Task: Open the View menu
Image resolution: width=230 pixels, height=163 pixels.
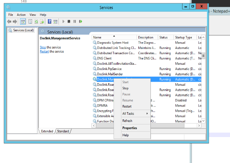Action: pyautogui.click(x=33, y=15)
